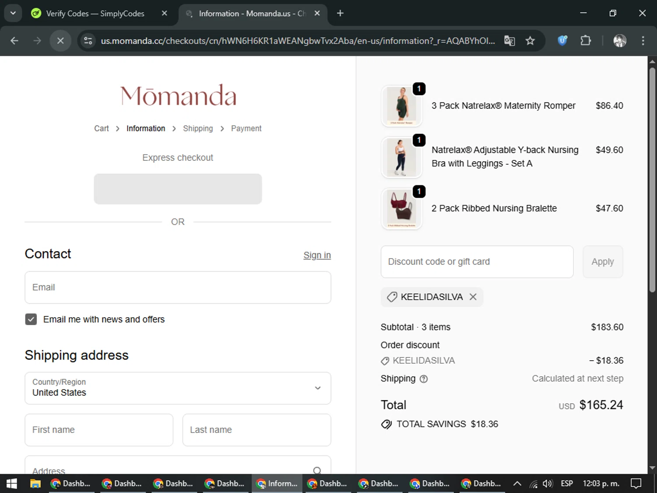The image size is (657, 493).
Task: Click the Ribbed Nursing Bralette thumbnail
Action: pos(402,209)
